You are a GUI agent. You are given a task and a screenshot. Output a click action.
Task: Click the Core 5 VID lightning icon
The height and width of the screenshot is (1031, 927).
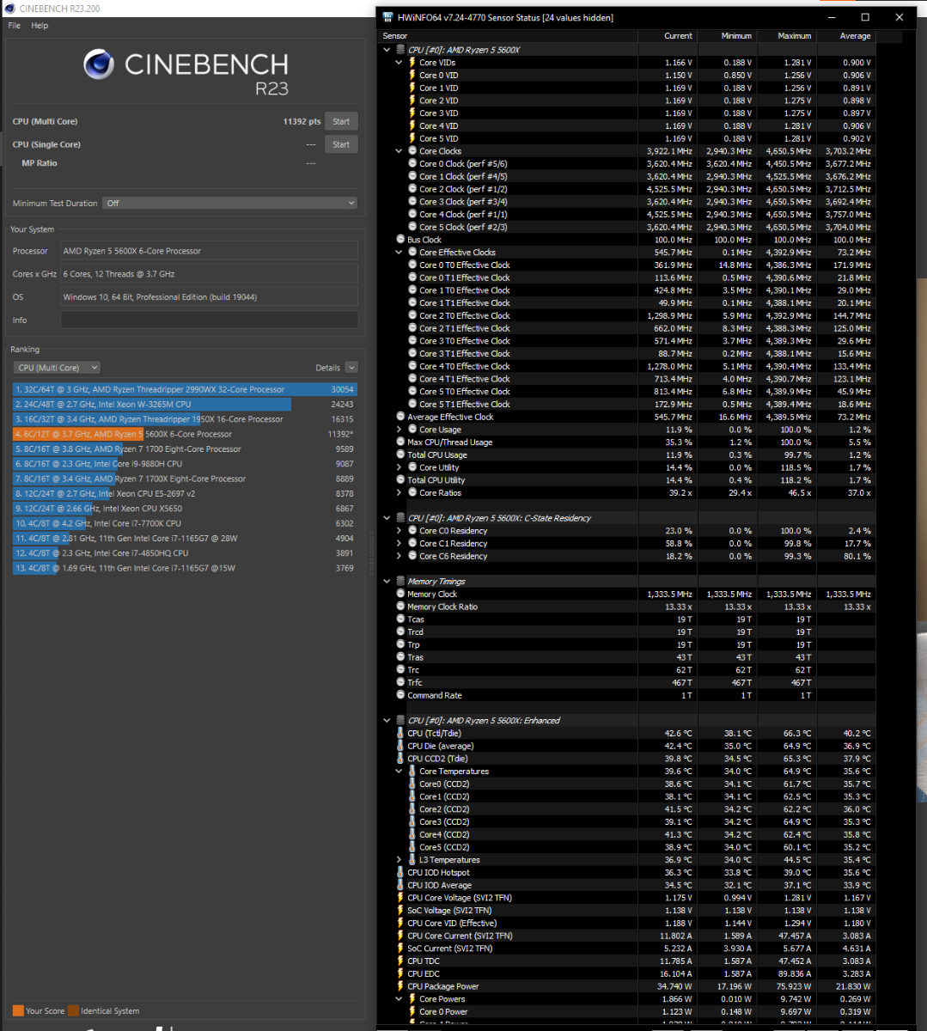click(412, 138)
